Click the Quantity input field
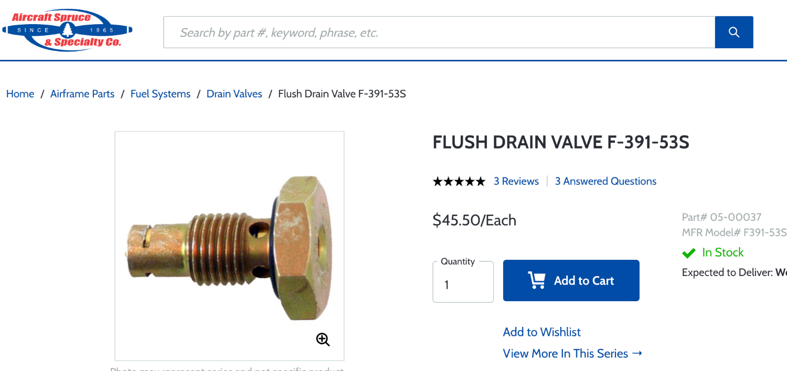This screenshot has height=371, width=787. click(x=463, y=285)
